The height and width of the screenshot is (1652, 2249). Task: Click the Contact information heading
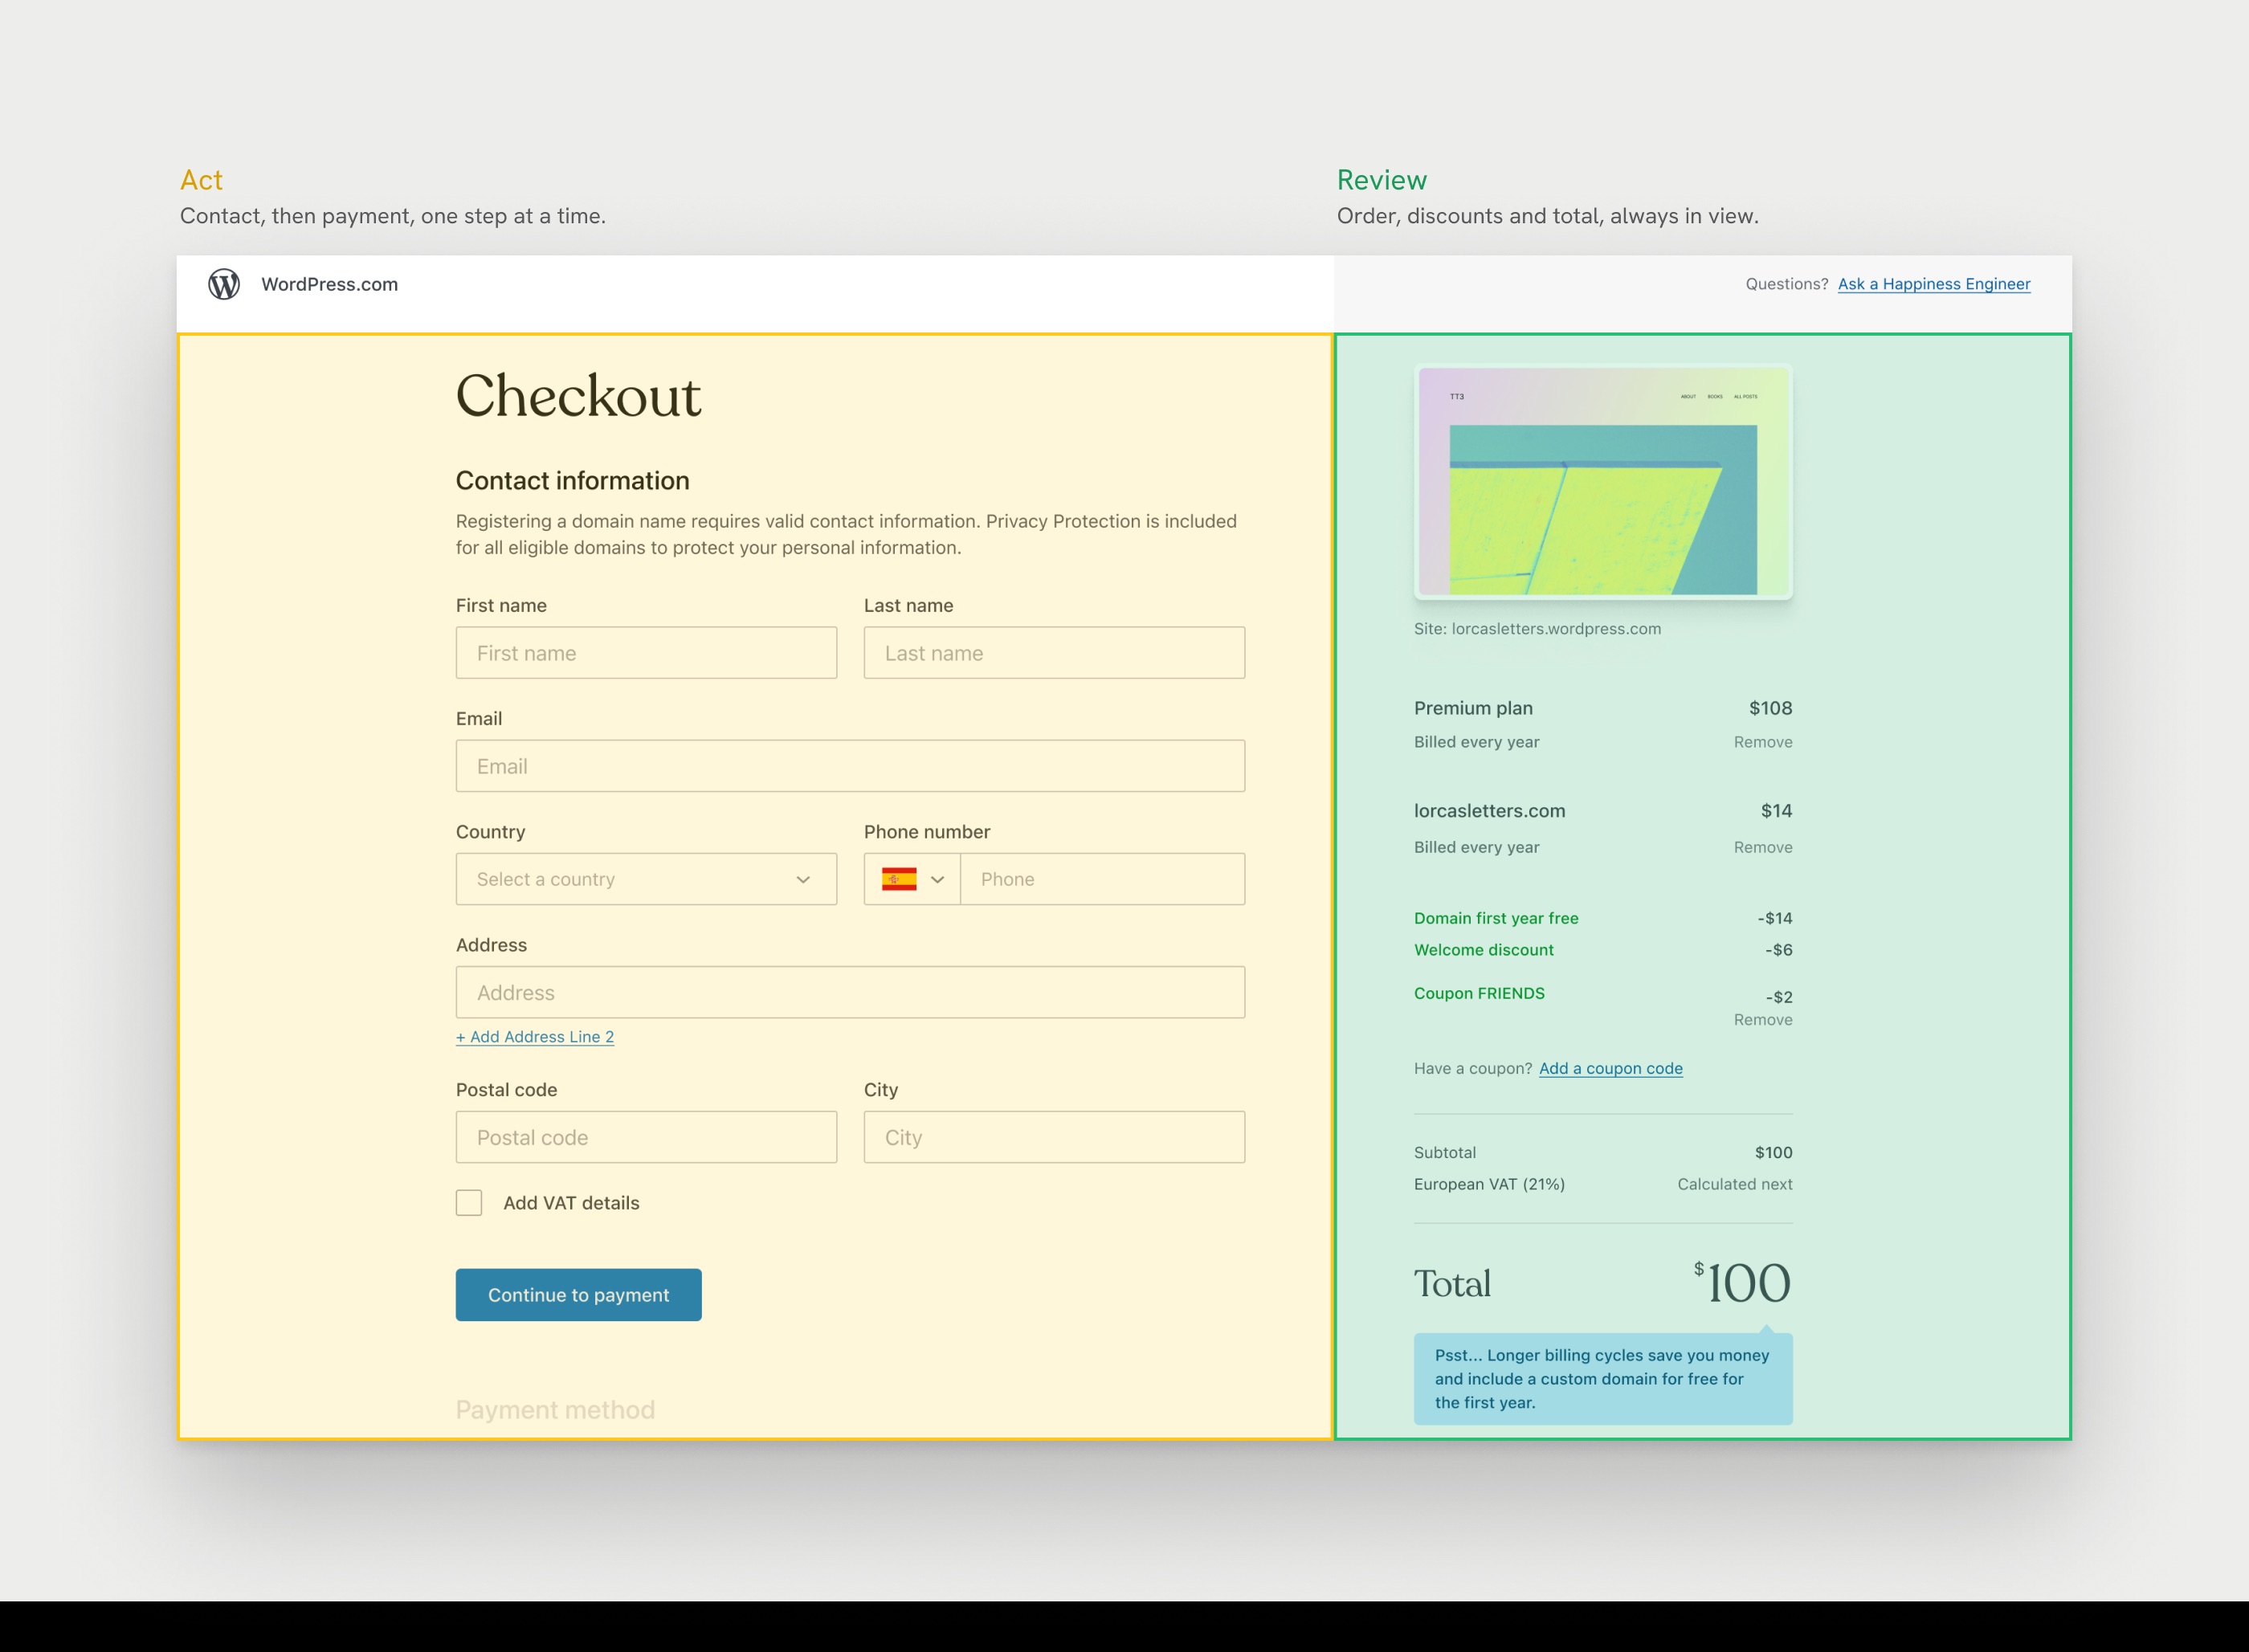pyautogui.click(x=572, y=481)
